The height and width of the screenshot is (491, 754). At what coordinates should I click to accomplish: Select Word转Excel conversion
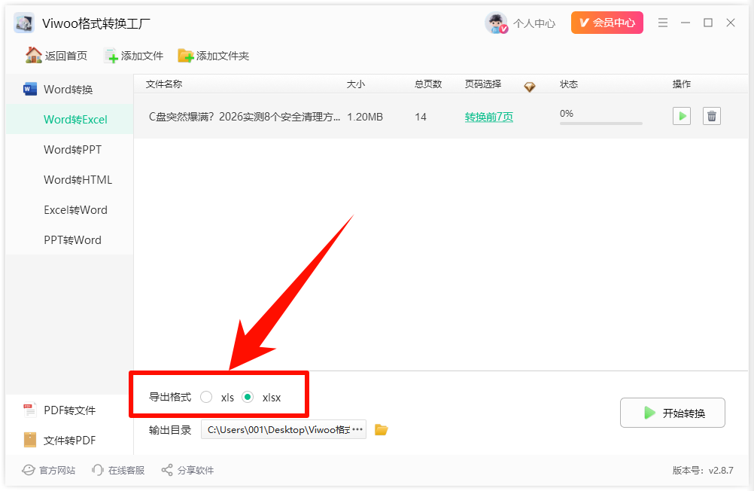[x=70, y=120]
